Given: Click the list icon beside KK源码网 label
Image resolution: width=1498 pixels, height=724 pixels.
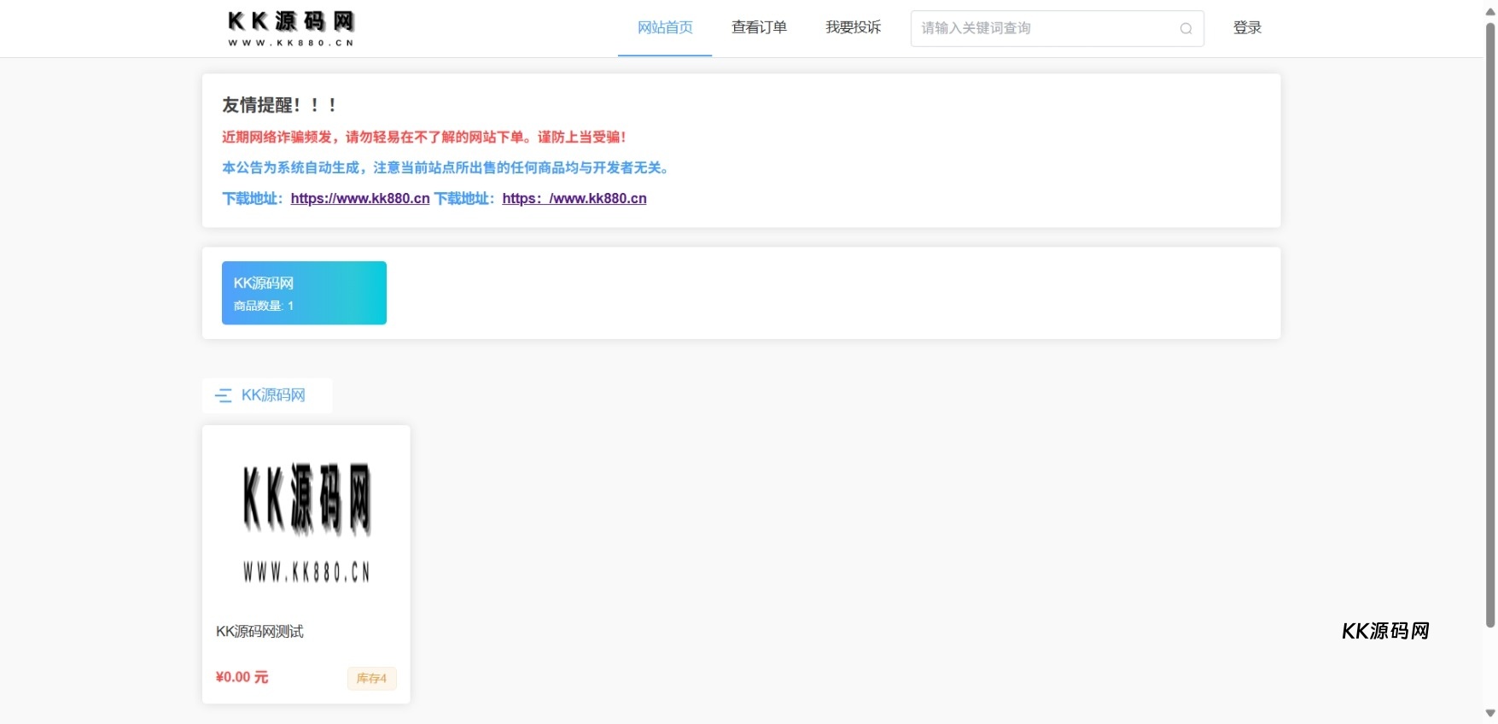Looking at the screenshot, I should click(x=224, y=395).
